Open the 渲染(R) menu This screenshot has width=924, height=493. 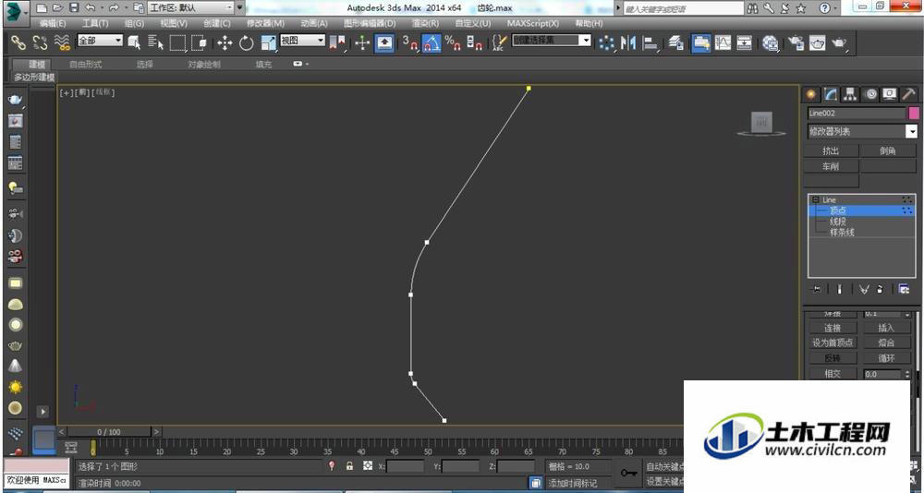click(x=425, y=24)
